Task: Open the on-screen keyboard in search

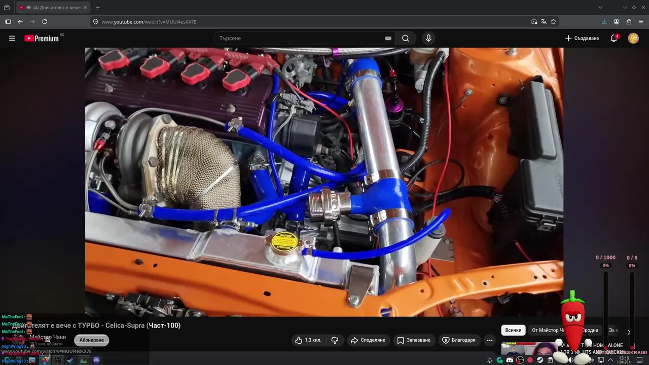Action: click(388, 38)
